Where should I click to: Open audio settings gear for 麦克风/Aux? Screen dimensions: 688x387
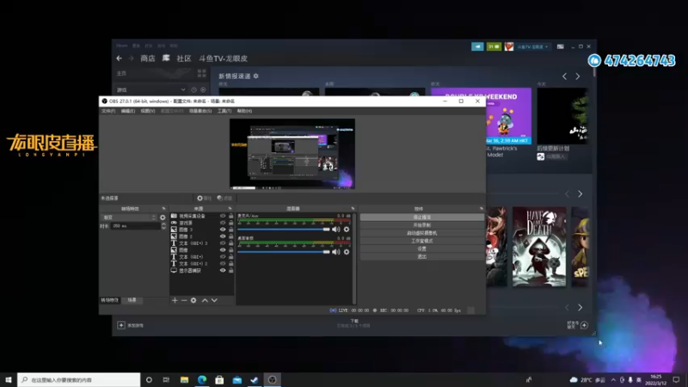347,230
